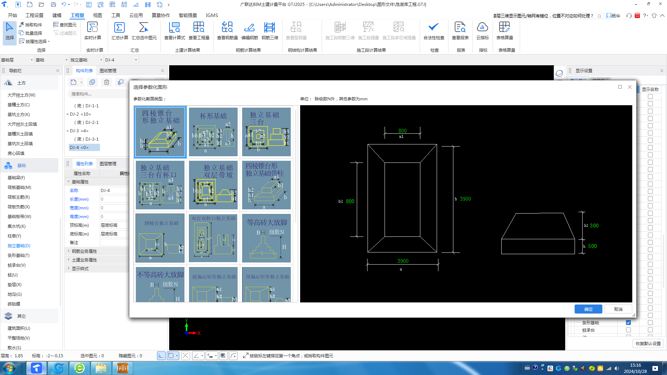The width and height of the screenshot is (667, 375).
Task: Switch to 图层管理 tab
Action: (x=108, y=164)
